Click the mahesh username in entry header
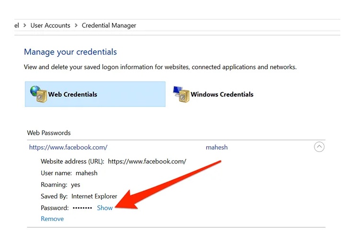 (217, 147)
